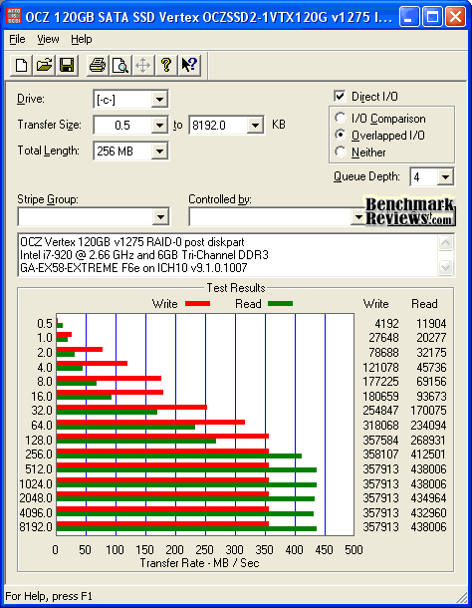Open the Help menu
The height and width of the screenshot is (608, 472).
pyautogui.click(x=82, y=39)
